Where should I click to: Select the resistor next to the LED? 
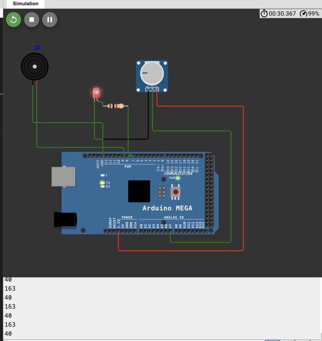click(x=116, y=106)
